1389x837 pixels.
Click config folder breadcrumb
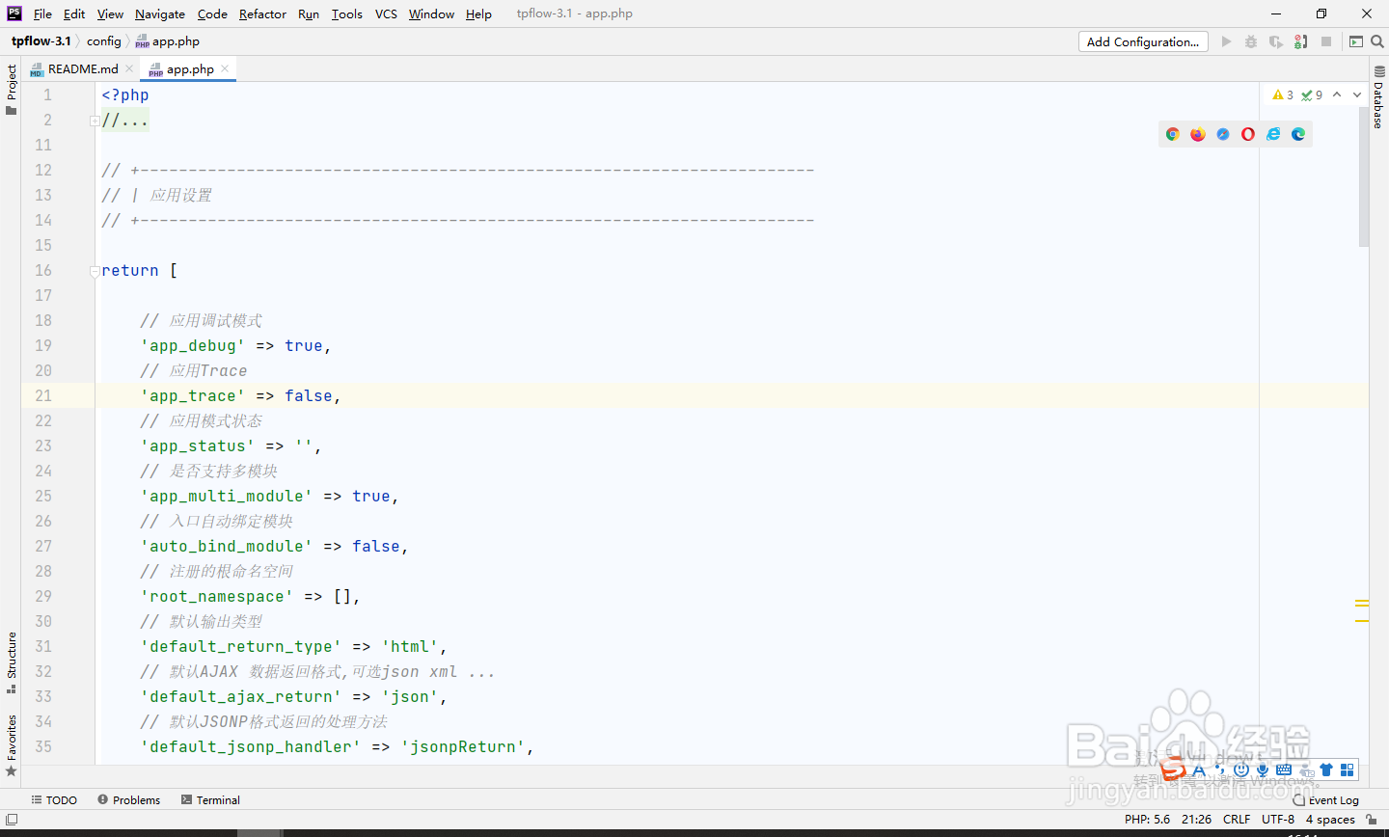pyautogui.click(x=104, y=41)
